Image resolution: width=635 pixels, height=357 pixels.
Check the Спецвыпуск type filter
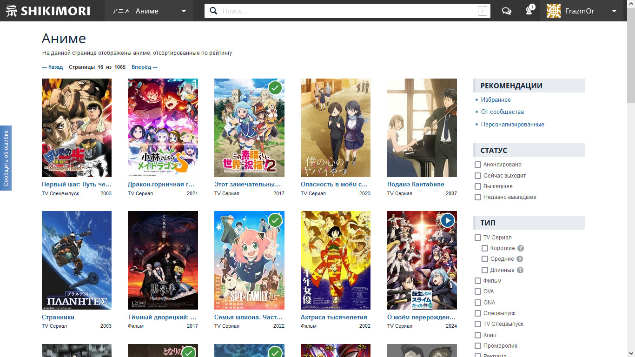coord(478,313)
